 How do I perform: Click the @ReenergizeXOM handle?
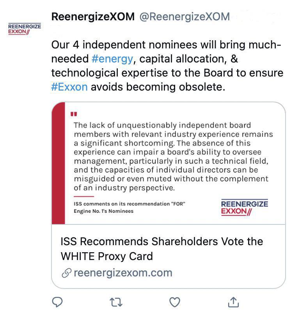pyautogui.click(x=184, y=17)
